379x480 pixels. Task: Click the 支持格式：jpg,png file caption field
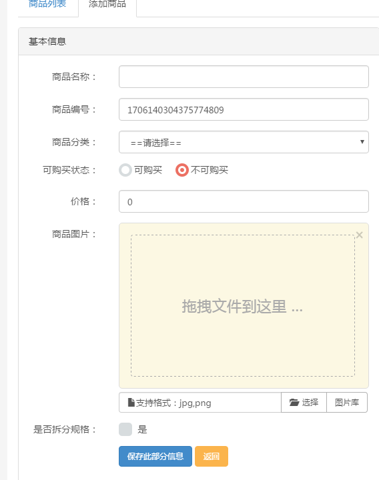coord(200,402)
